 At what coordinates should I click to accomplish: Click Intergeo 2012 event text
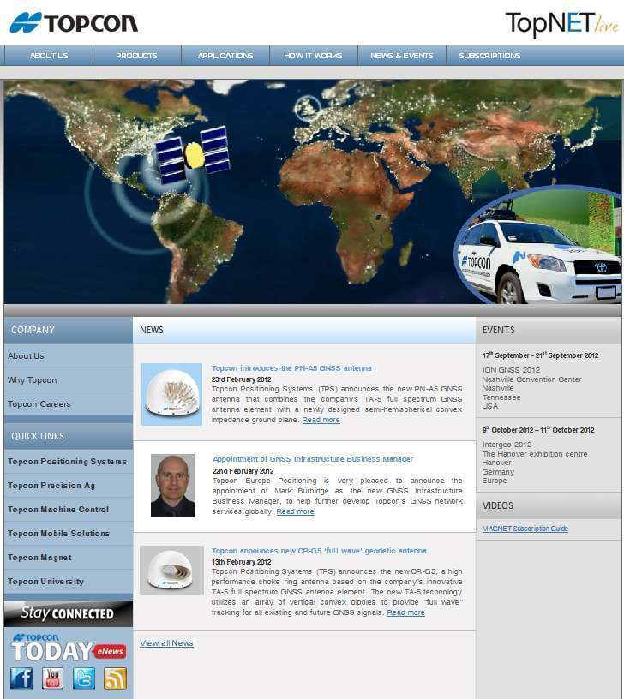click(x=507, y=445)
